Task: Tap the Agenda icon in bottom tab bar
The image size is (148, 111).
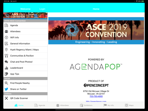Action: coord(36,105)
